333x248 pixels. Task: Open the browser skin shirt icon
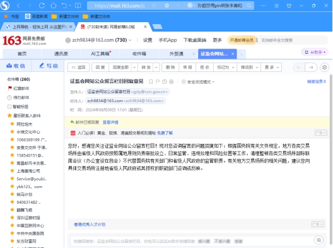pyautogui.click(x=289, y=6)
